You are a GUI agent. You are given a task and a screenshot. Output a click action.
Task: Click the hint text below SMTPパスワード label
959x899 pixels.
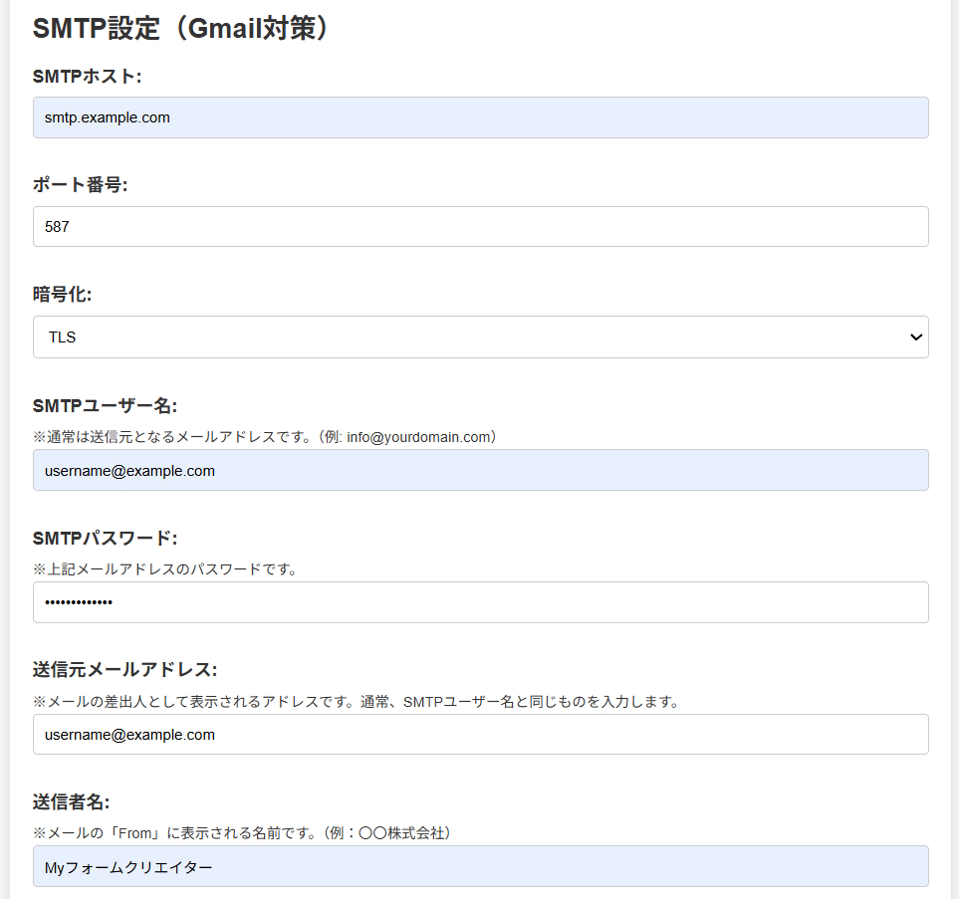[166, 569]
